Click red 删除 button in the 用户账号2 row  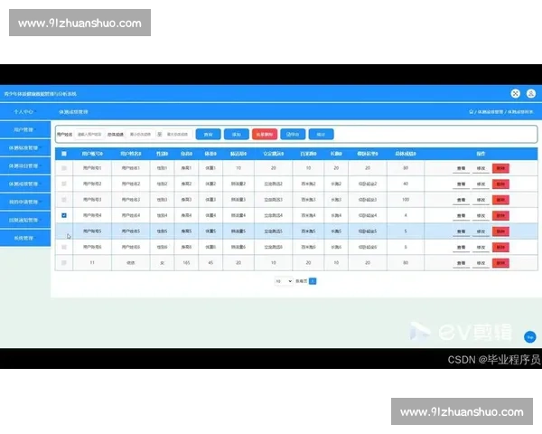point(500,184)
